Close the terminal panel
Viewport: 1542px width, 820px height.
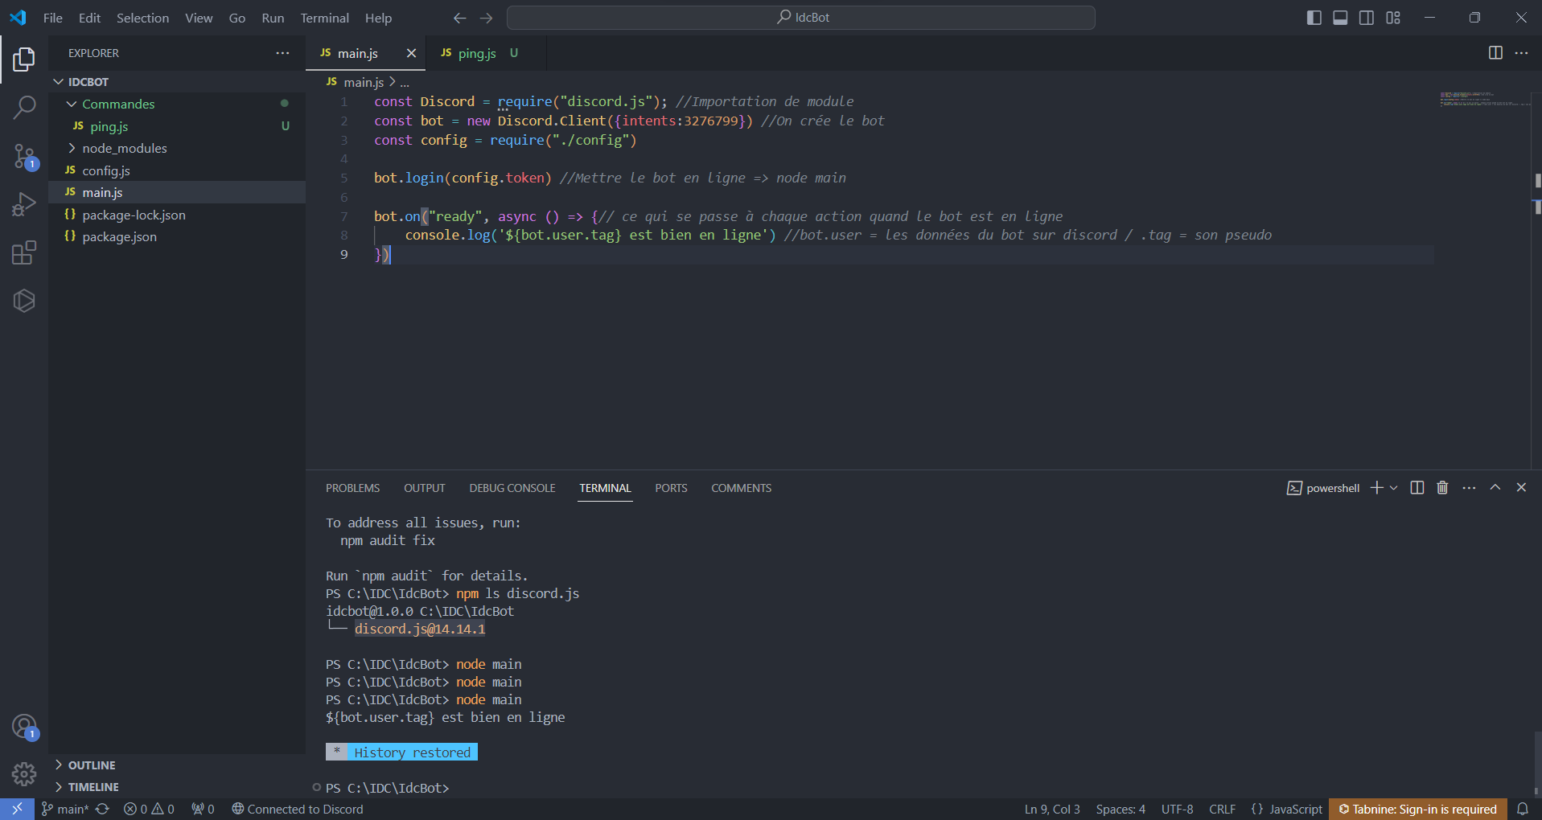[x=1521, y=487]
